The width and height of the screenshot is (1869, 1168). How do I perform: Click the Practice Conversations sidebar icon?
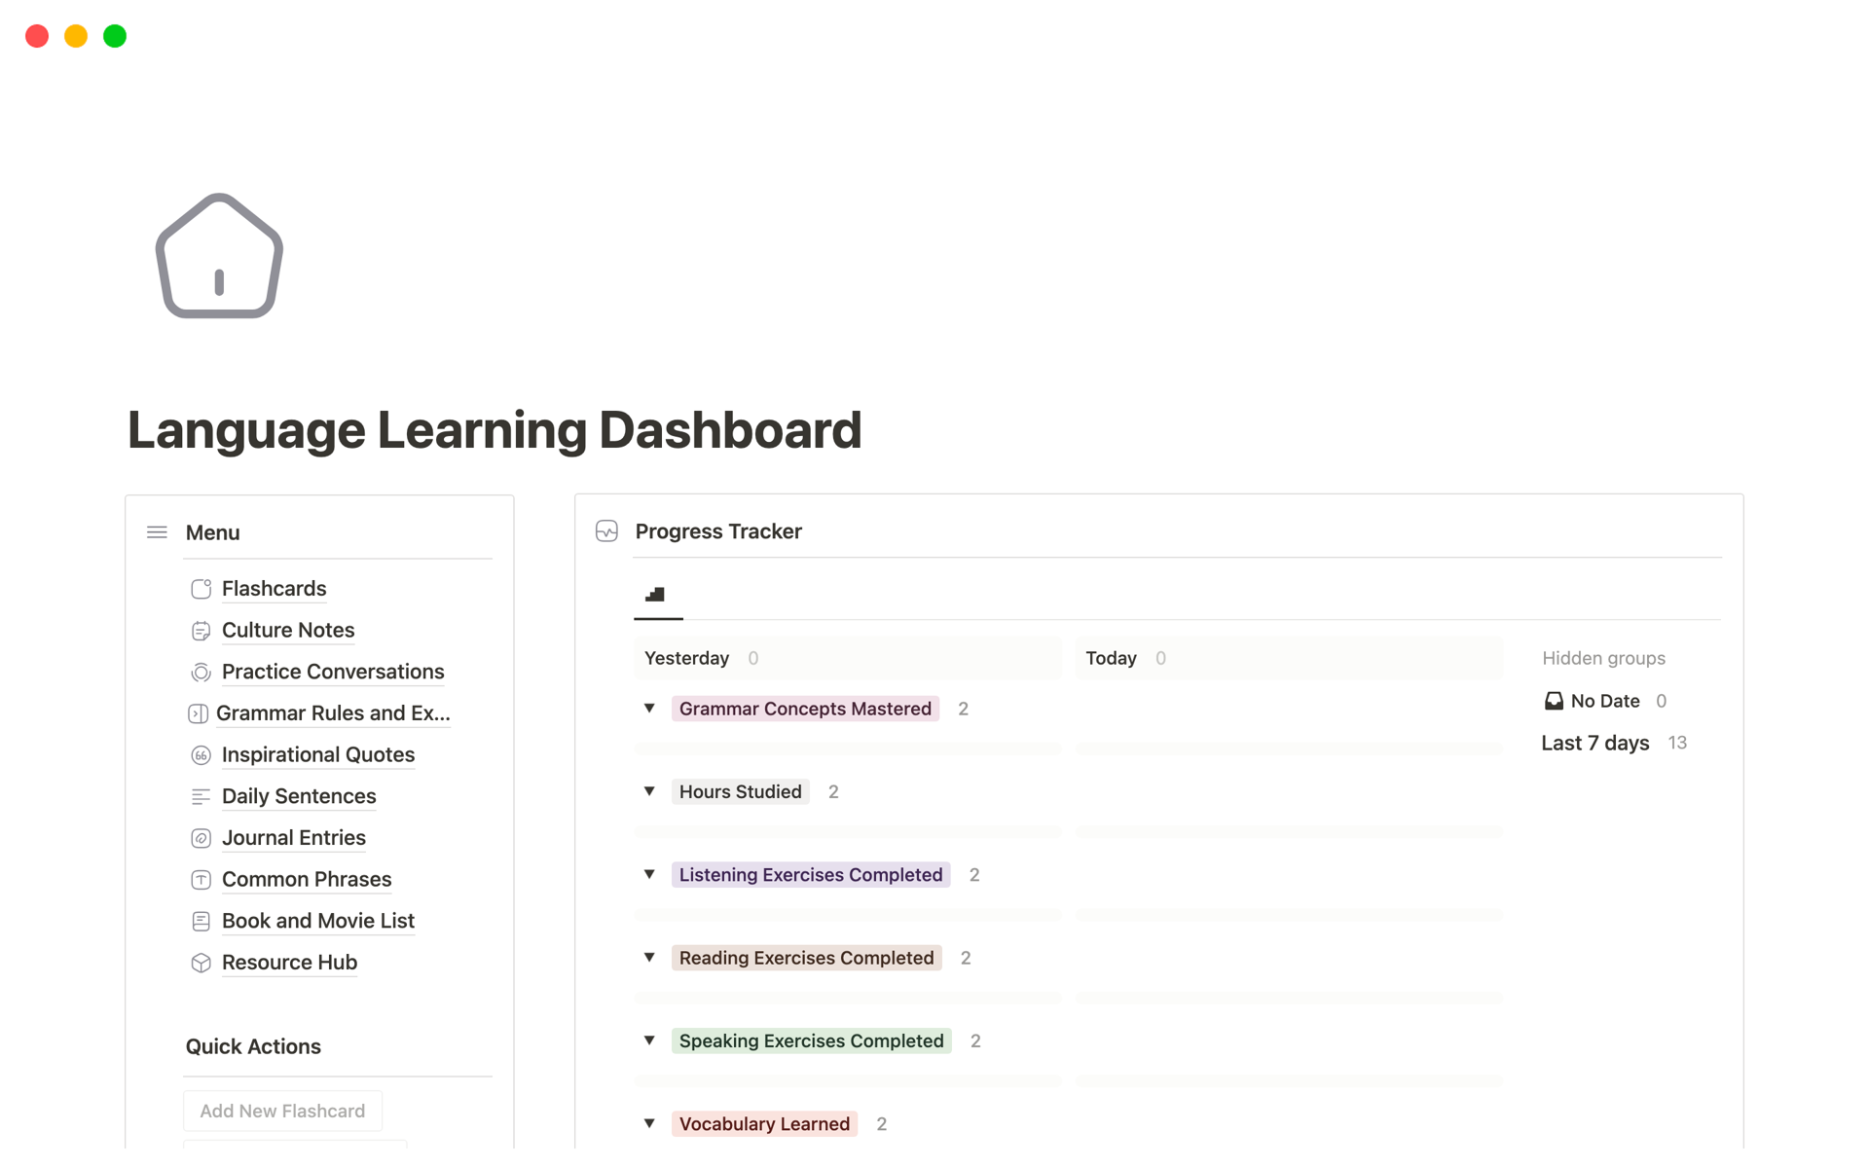coord(200,670)
